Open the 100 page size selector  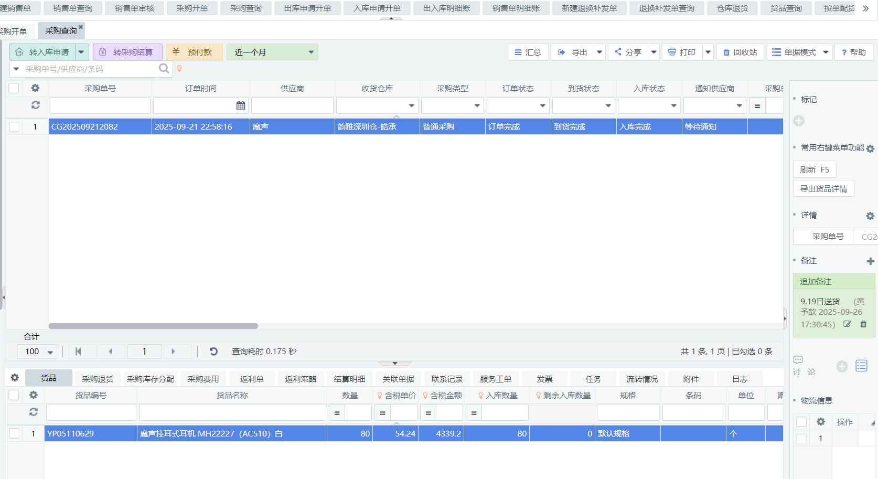(37, 352)
